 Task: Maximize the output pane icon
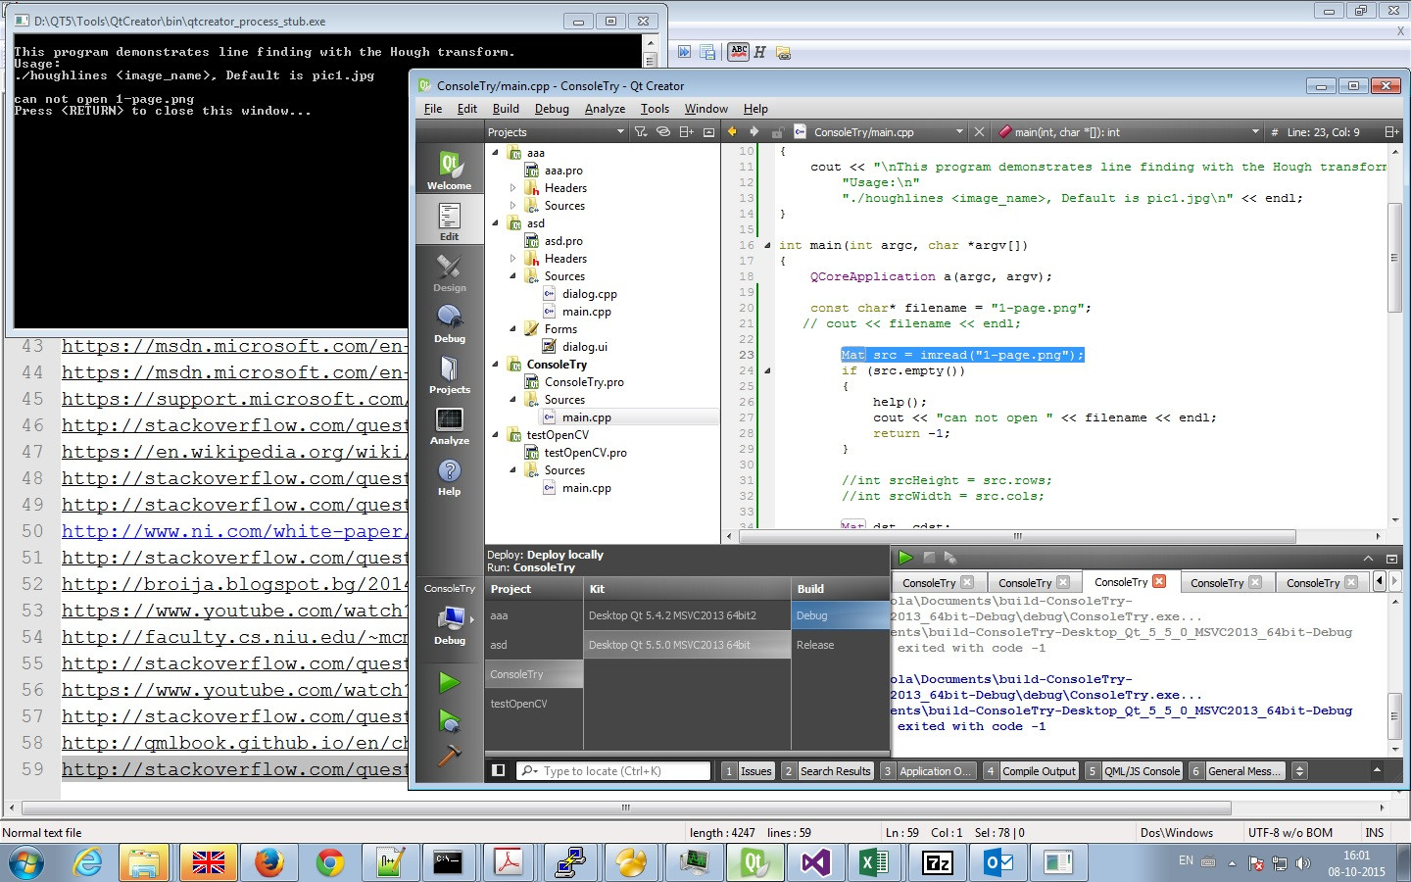[x=1391, y=559]
